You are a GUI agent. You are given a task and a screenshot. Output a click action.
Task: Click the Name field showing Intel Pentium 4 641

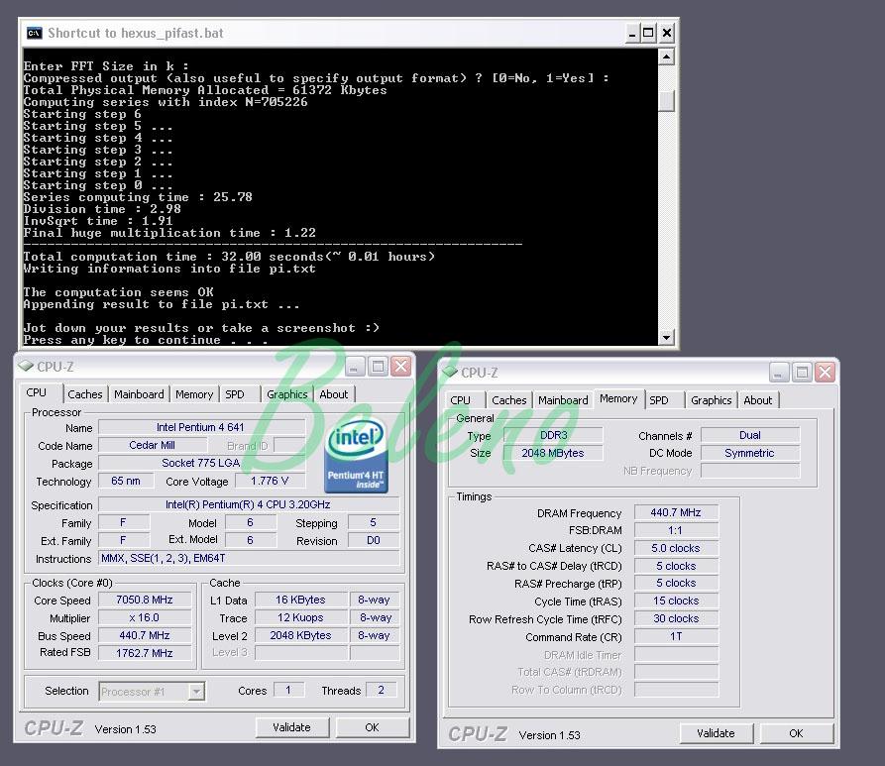coord(201,427)
